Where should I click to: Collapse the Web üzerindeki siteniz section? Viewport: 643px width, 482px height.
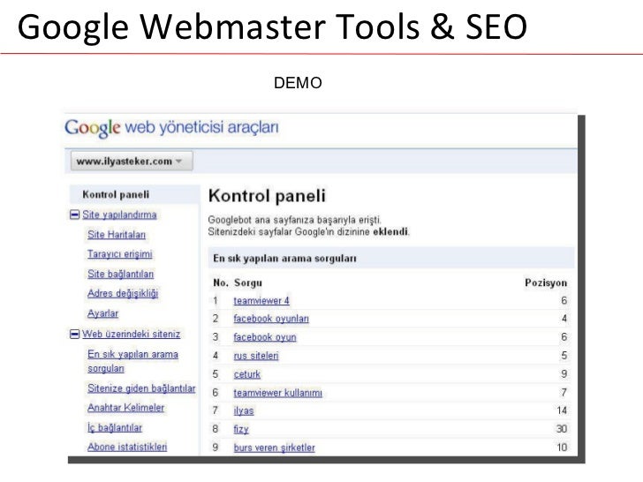click(x=74, y=334)
